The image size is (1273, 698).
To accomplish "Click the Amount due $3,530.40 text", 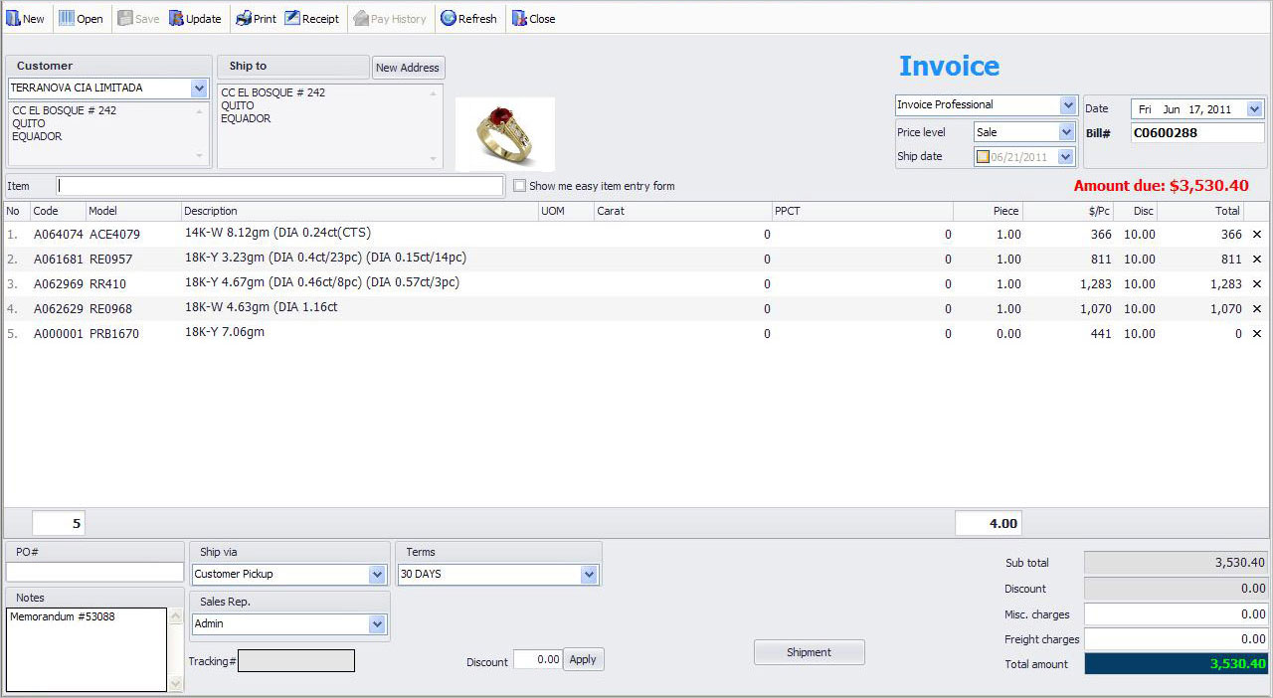I will click(x=1161, y=186).
